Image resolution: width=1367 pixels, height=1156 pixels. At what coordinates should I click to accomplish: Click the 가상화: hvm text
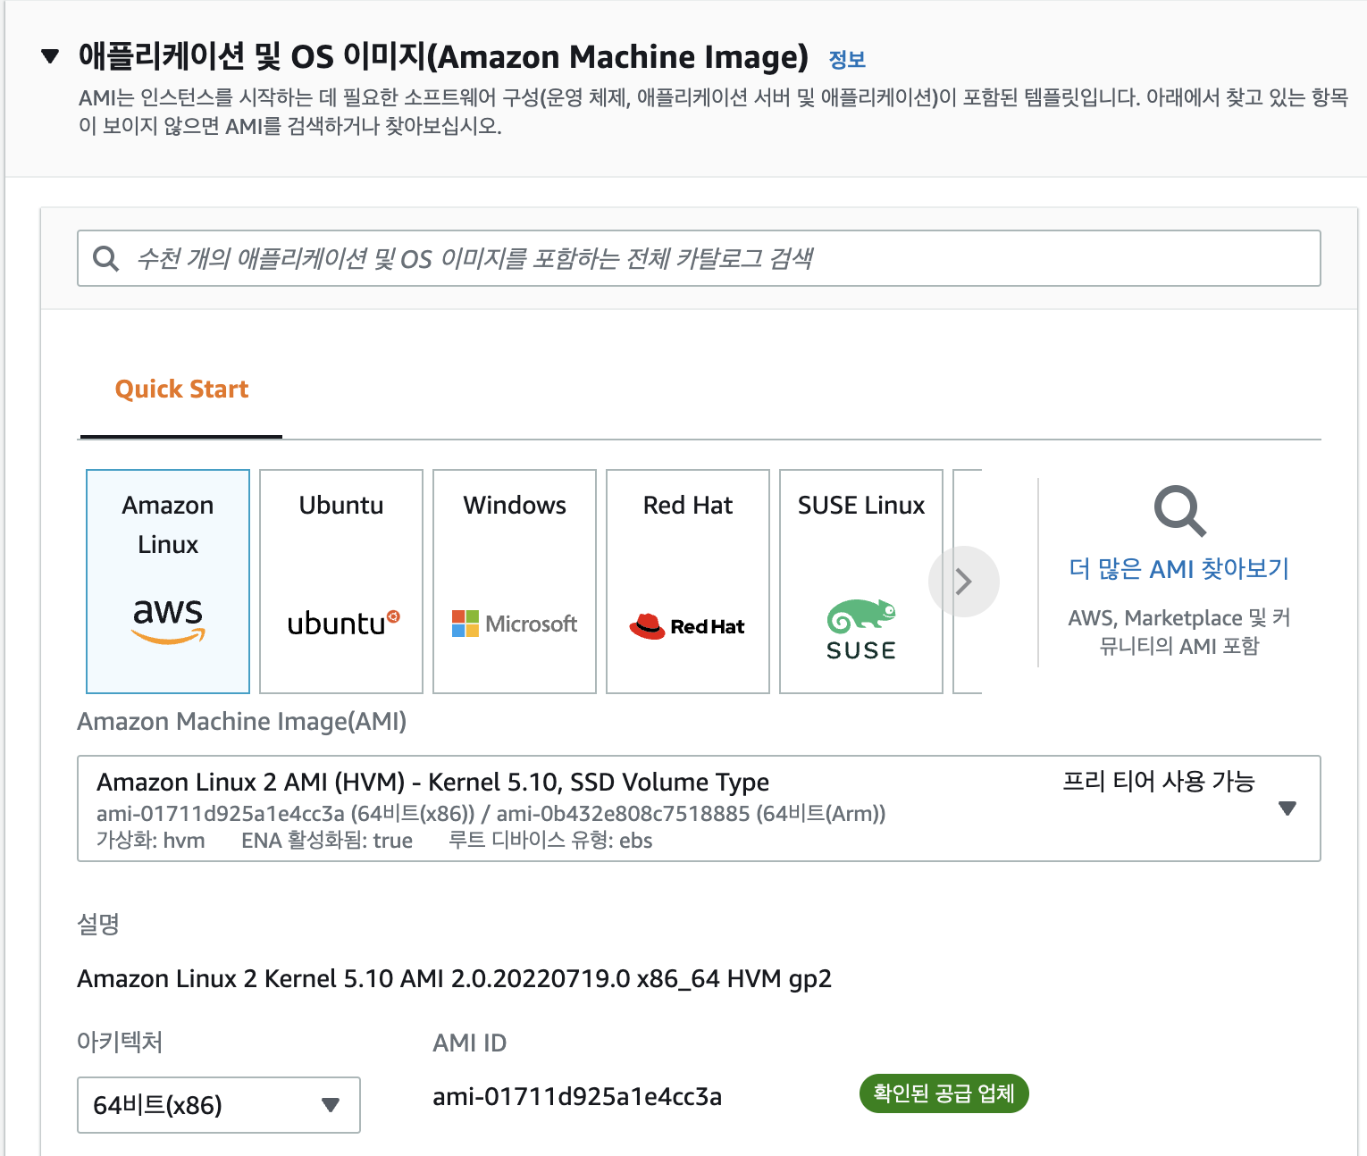coord(150,841)
